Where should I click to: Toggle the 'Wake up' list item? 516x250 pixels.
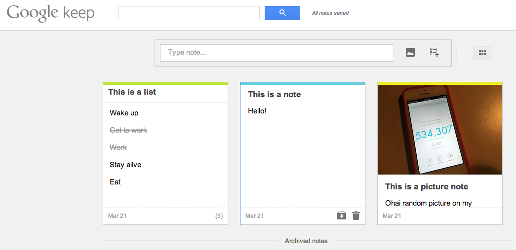pos(124,113)
